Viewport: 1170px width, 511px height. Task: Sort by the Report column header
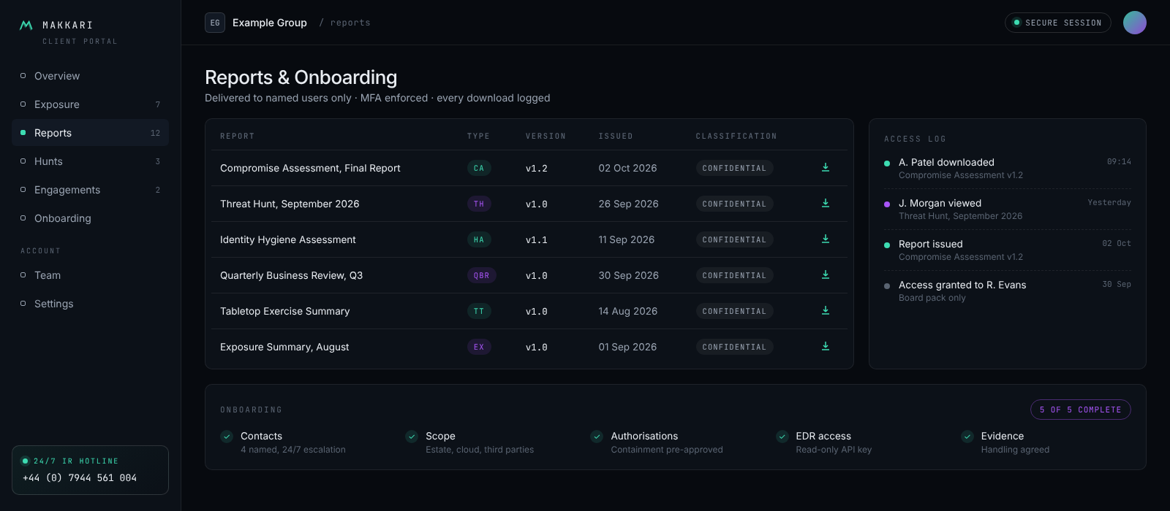[x=238, y=137]
